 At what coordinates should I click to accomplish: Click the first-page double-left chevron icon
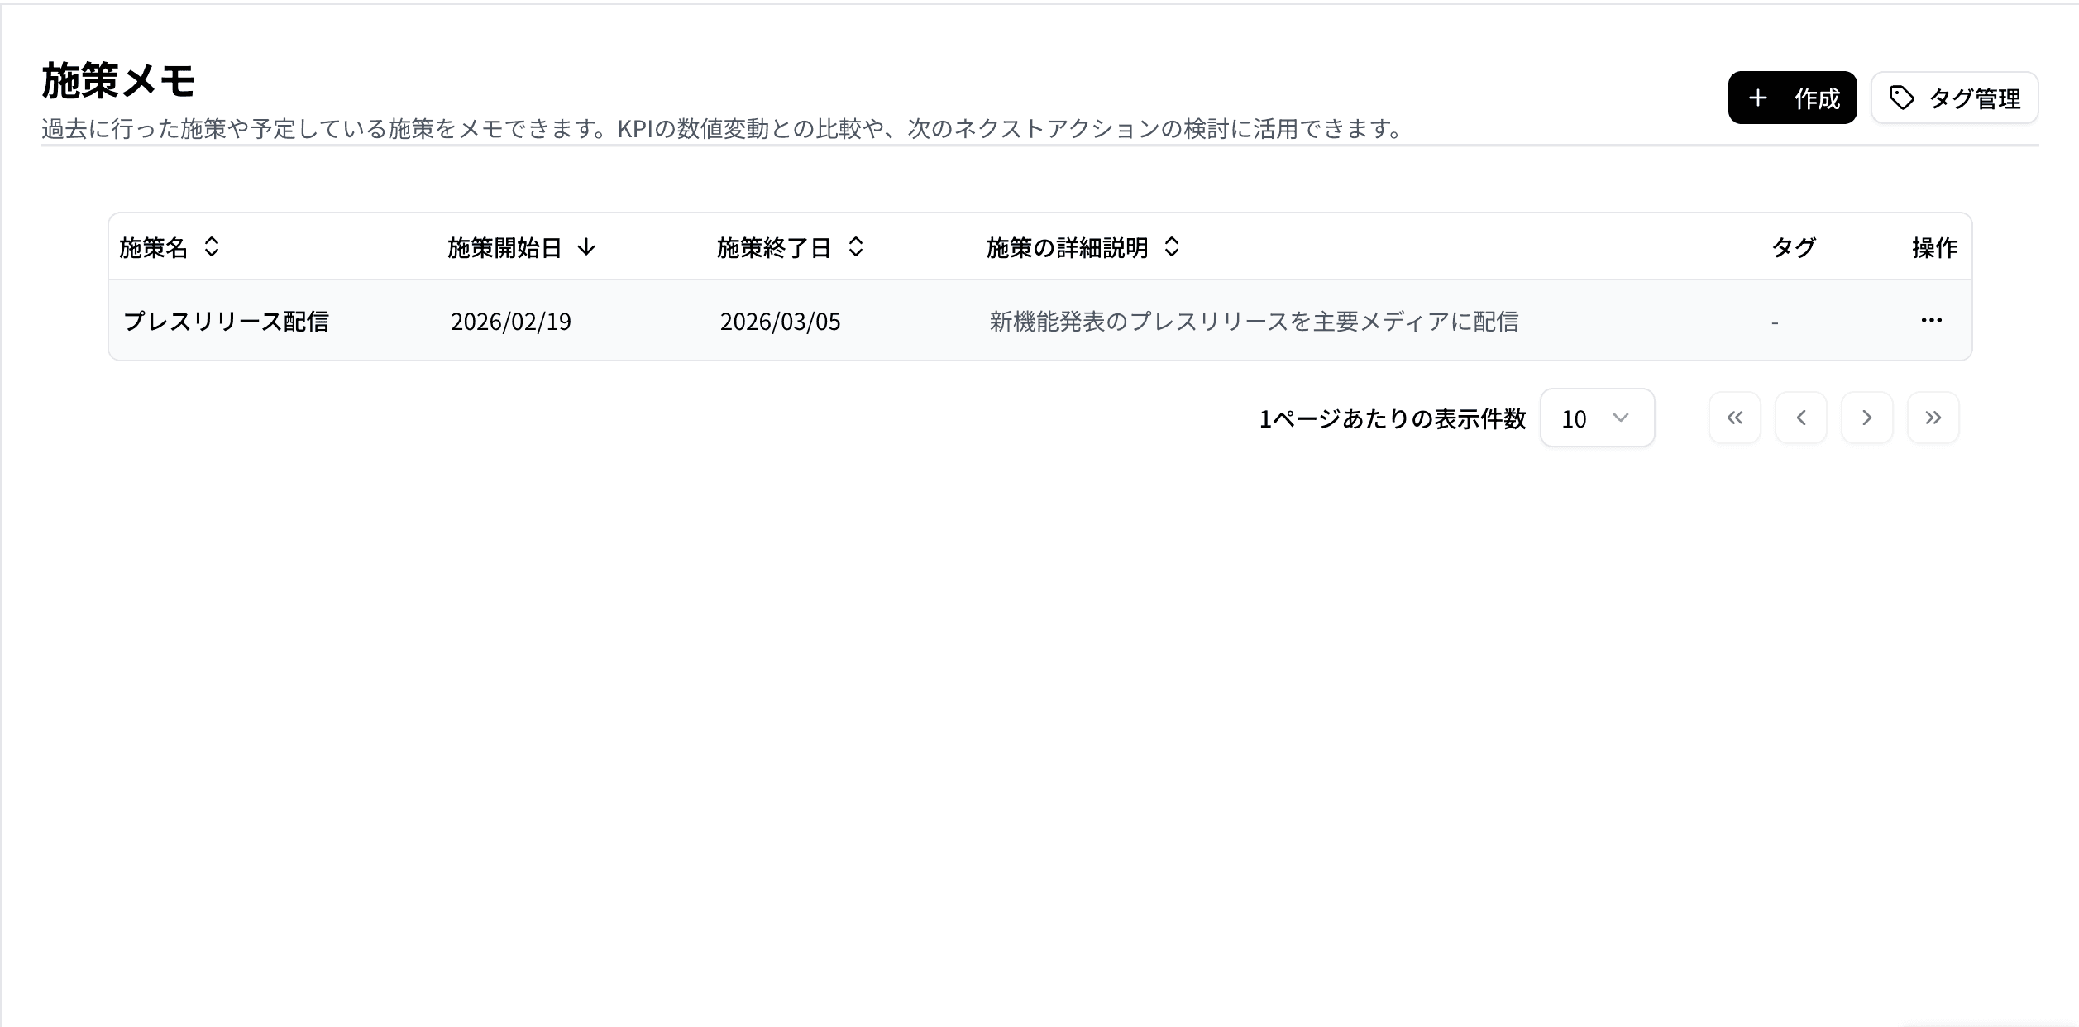click(1735, 418)
